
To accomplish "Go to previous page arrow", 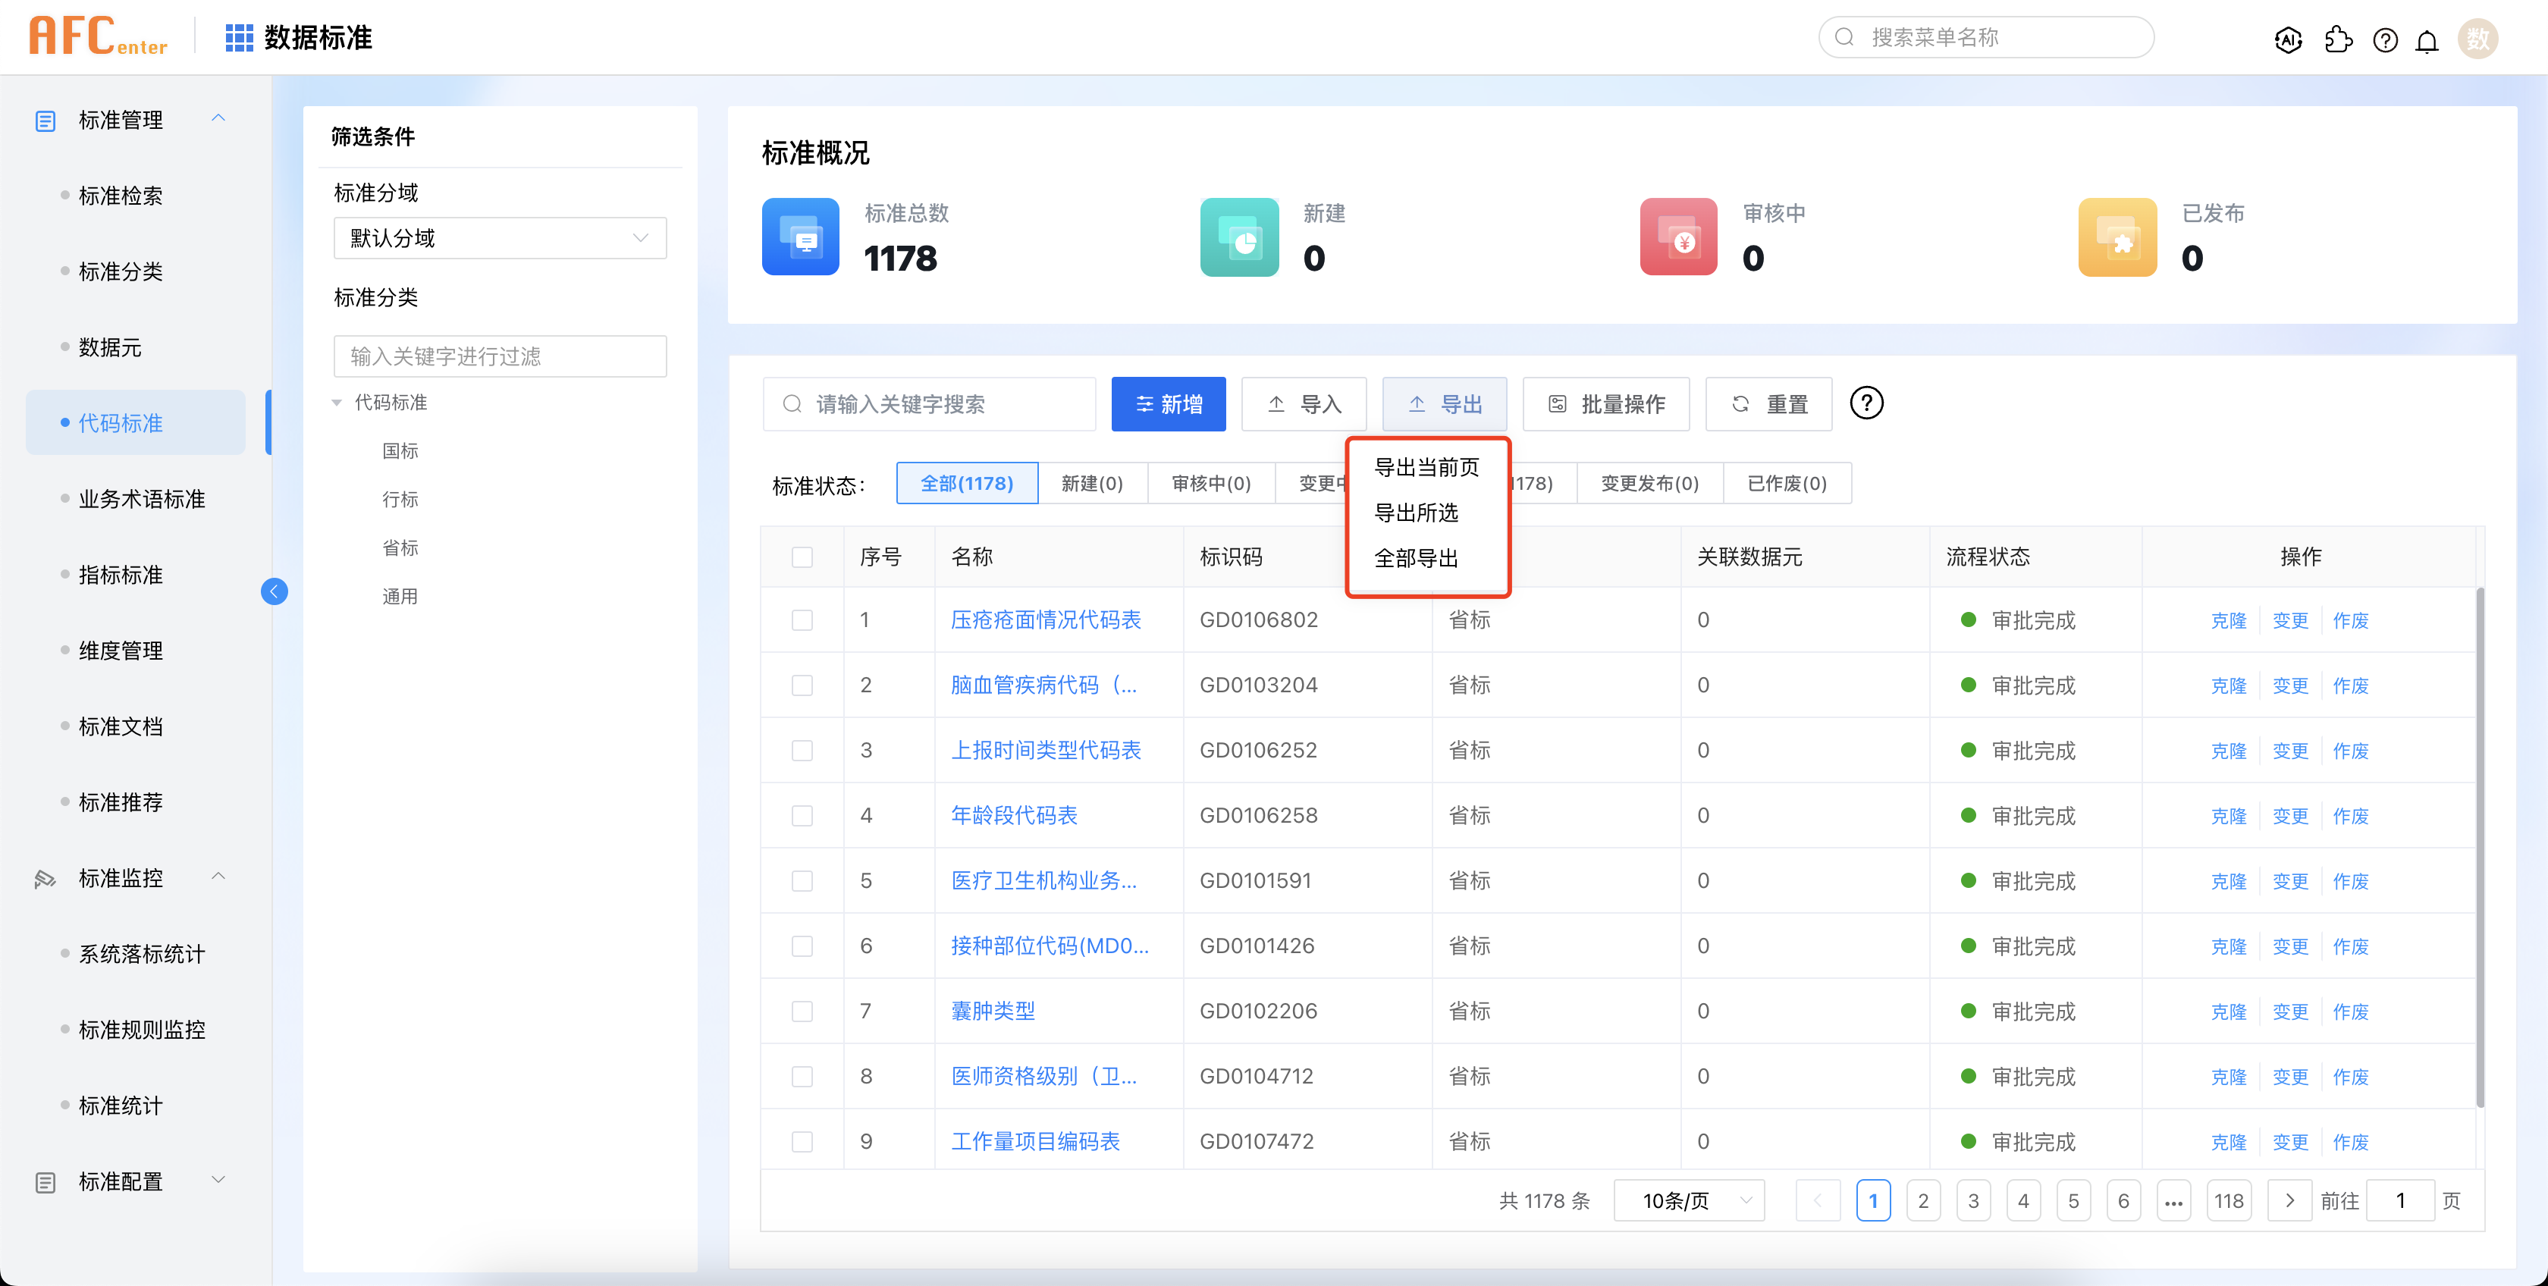I will pyautogui.click(x=1818, y=1201).
